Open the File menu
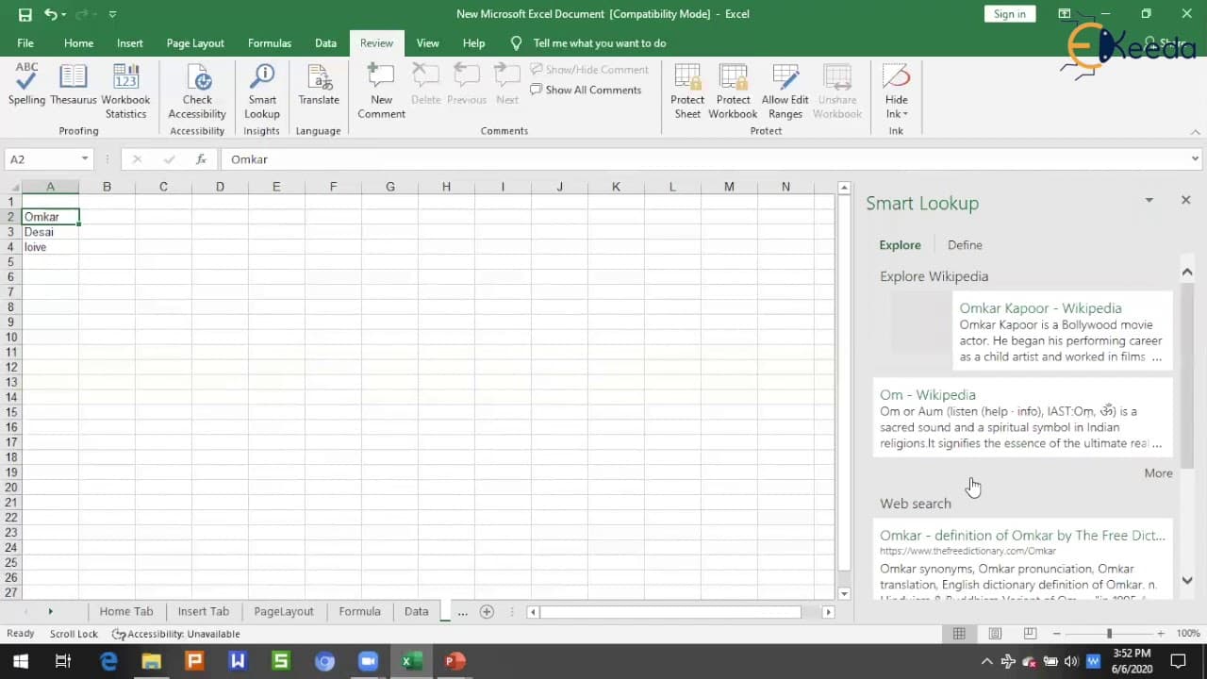This screenshot has height=679, width=1207. pos(25,43)
